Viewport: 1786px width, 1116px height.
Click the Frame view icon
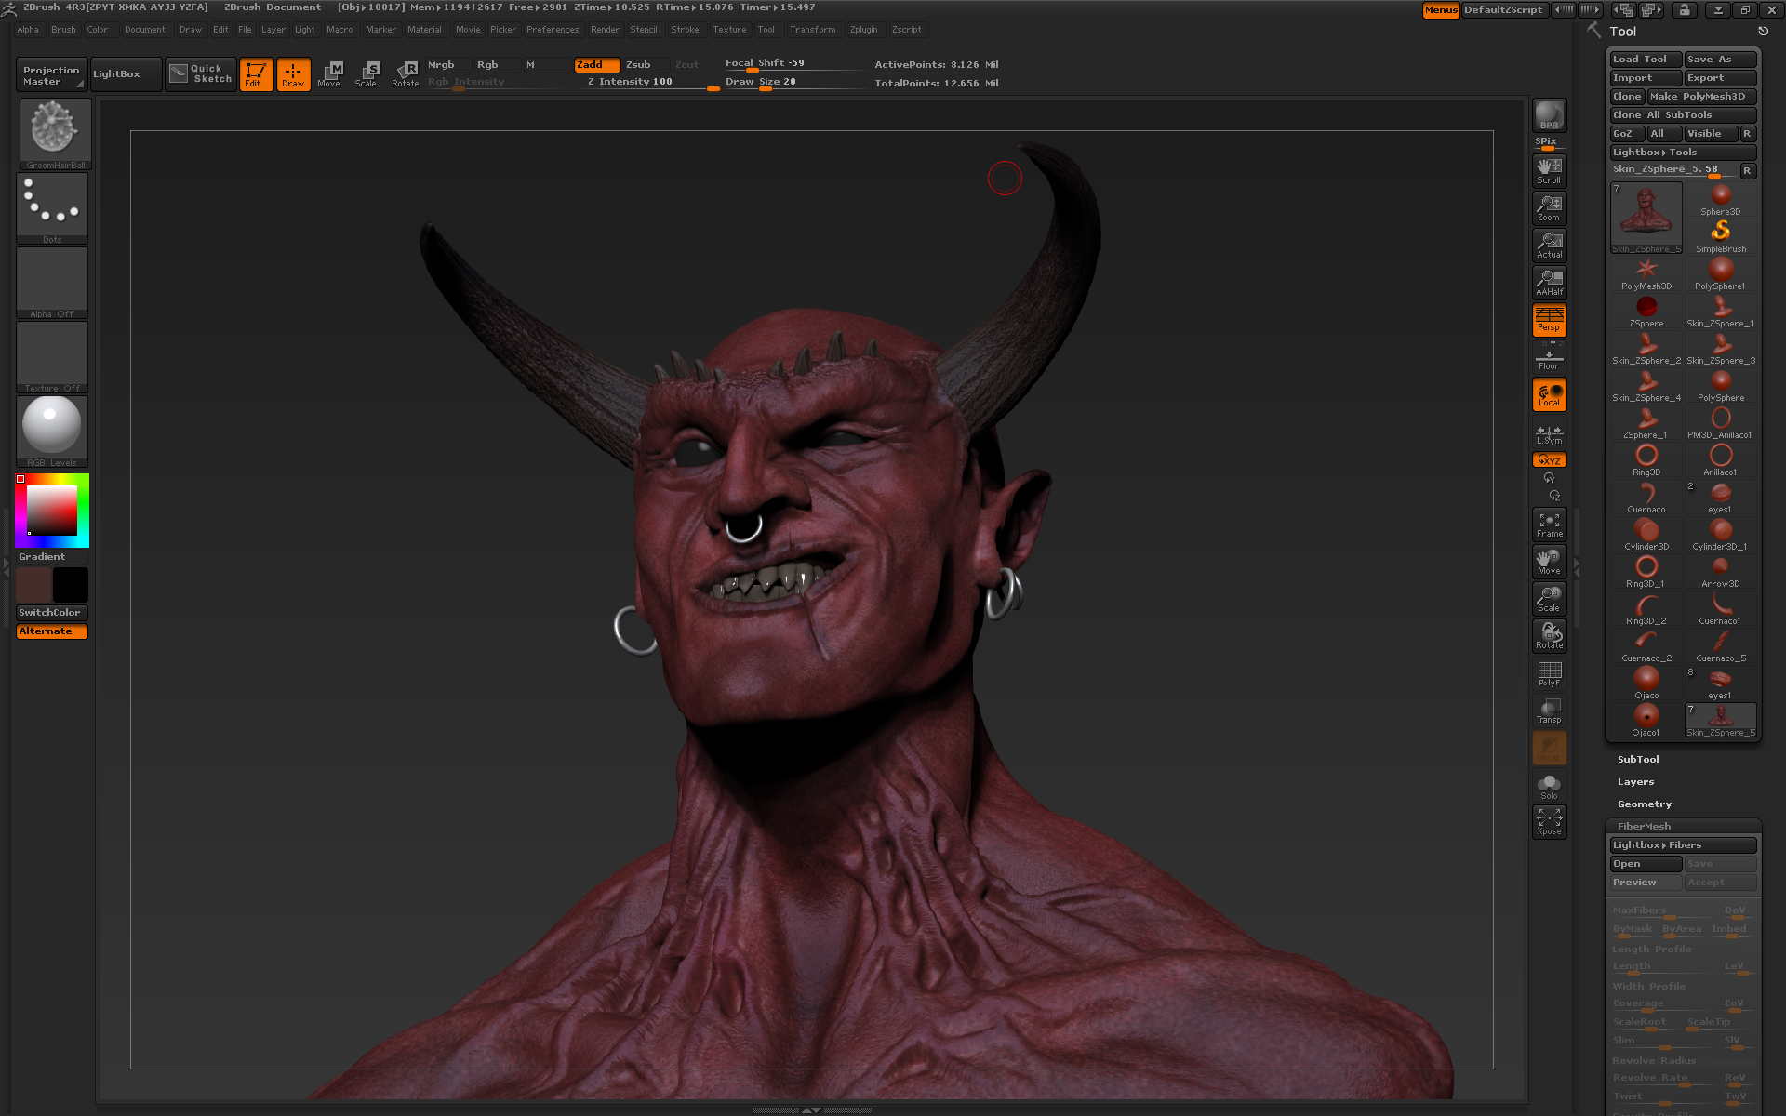[1549, 525]
